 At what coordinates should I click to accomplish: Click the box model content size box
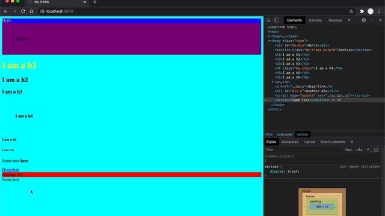coord(322,206)
